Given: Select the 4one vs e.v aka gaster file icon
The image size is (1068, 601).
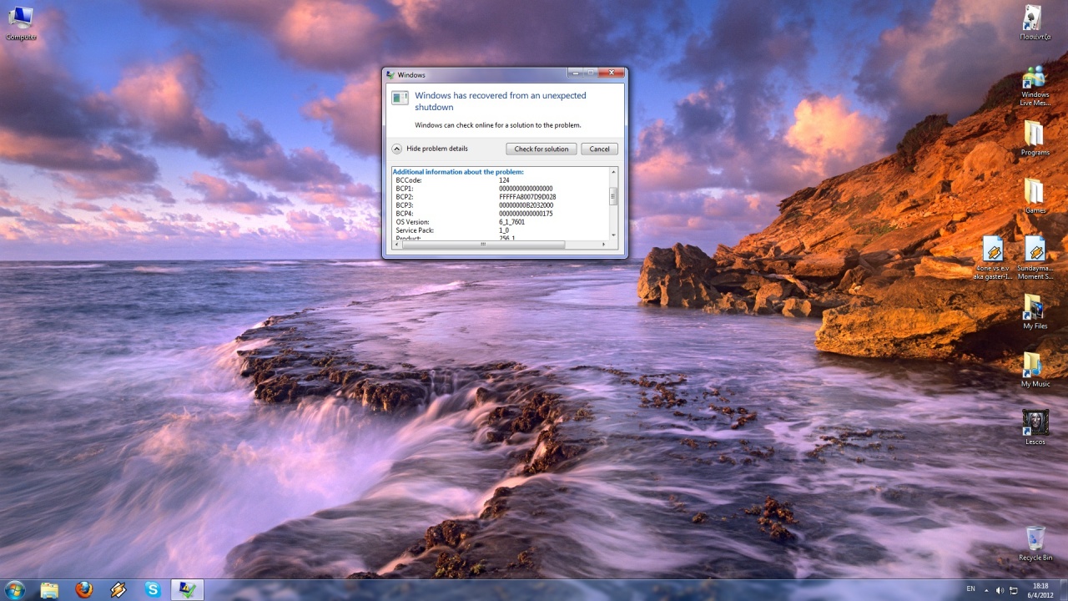Looking at the screenshot, I should pyautogui.click(x=992, y=257).
